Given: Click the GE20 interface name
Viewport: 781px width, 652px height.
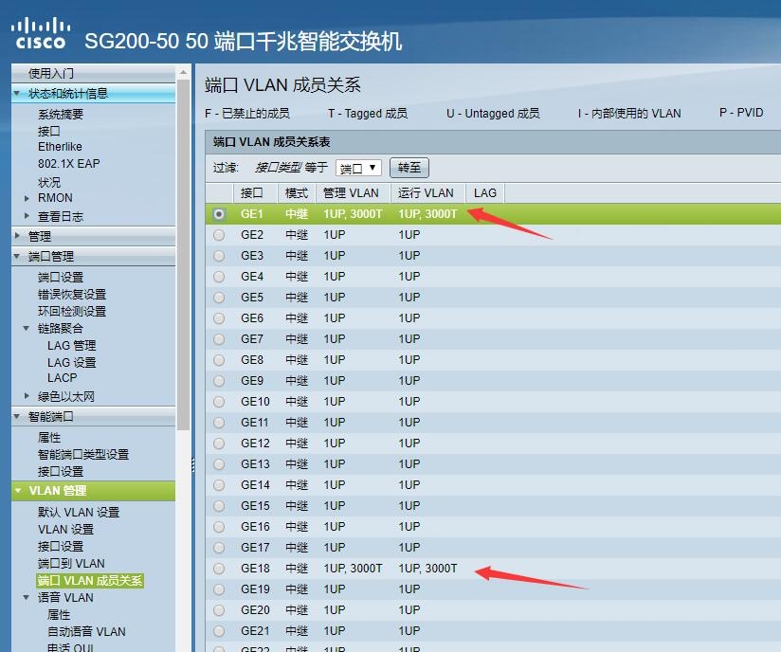Looking at the screenshot, I should coord(255,609).
